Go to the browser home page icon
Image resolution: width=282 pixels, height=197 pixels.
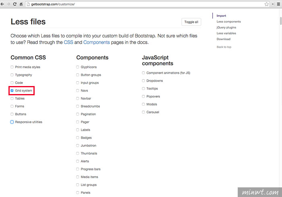21,4
